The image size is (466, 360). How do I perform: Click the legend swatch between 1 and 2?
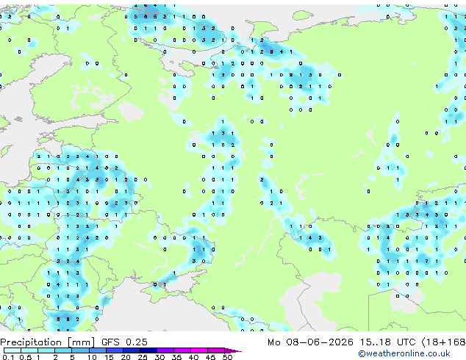[x=46, y=350]
